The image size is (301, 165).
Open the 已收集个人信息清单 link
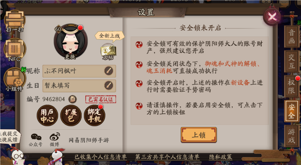point(101,157)
